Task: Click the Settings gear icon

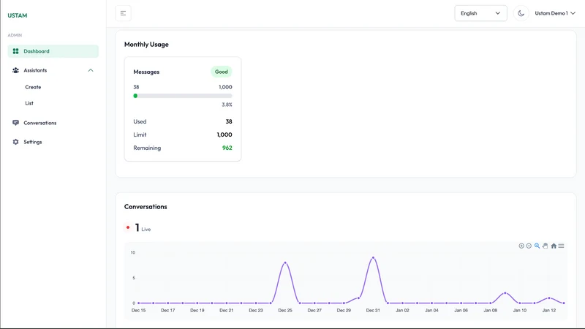Action: point(15,142)
